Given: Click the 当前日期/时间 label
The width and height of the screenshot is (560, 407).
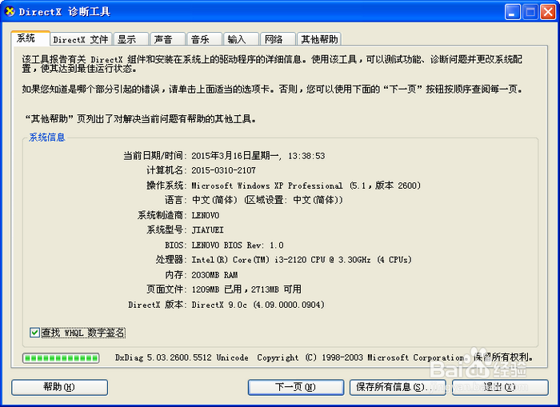Looking at the screenshot, I should pos(154,156).
